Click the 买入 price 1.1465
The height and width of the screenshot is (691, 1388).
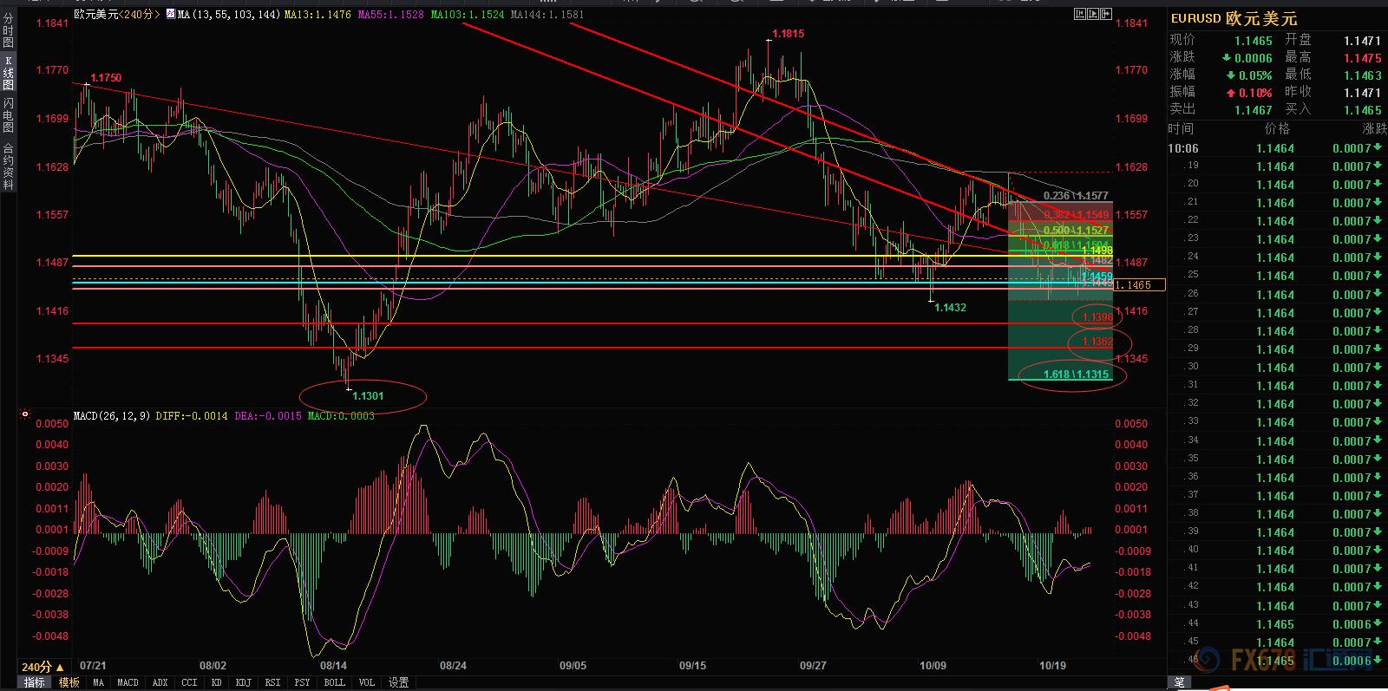(x=1362, y=110)
